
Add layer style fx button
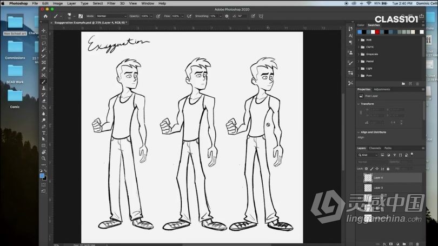(x=384, y=244)
